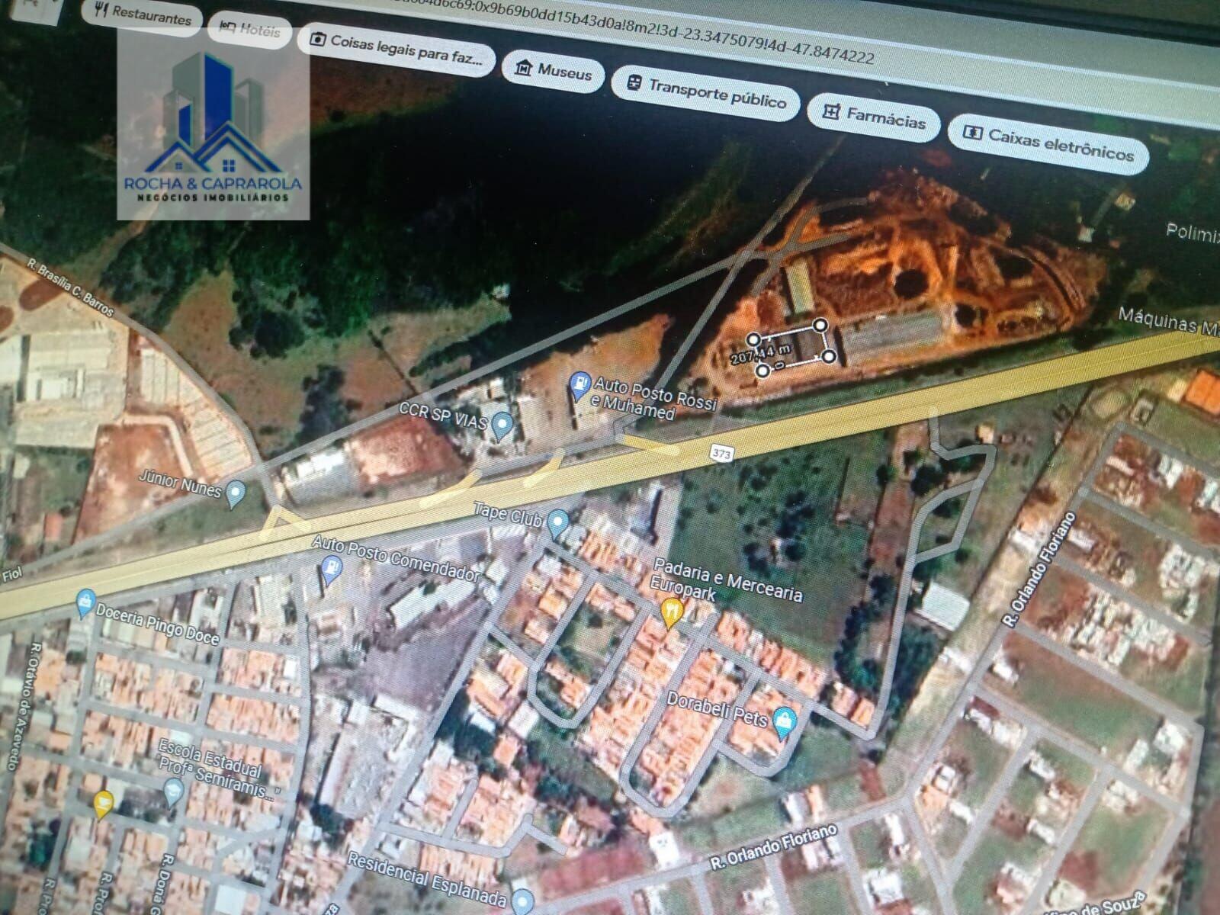
Task: Open Auto Posto Comendador fuel pin
Action: 331,570
